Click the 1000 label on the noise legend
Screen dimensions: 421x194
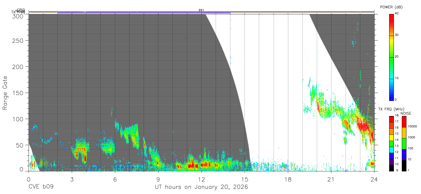click(412, 137)
